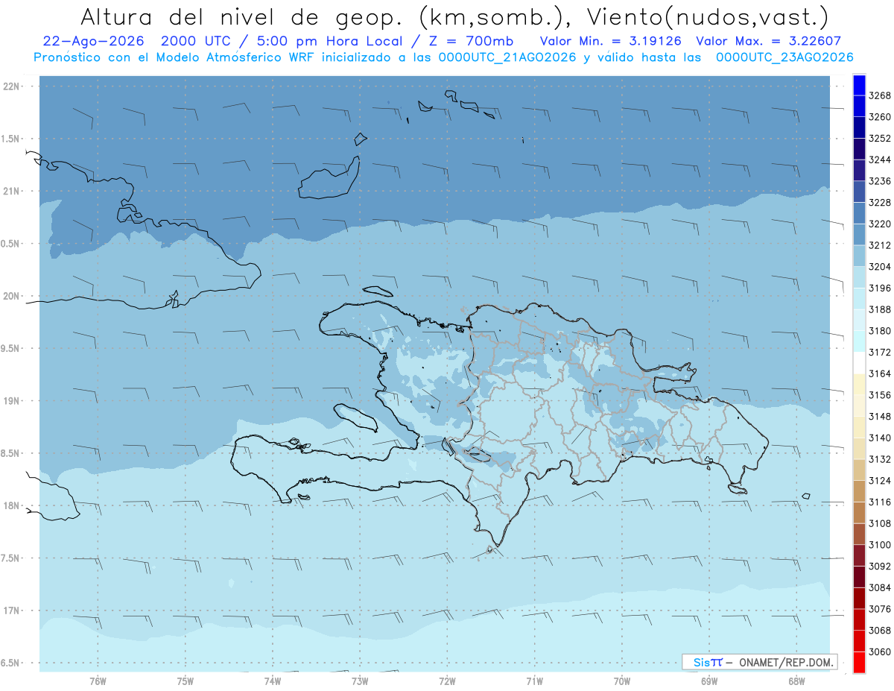Select the legend swatch between 3260 and 3268
Viewport: 894px width, 691px height.
click(858, 107)
